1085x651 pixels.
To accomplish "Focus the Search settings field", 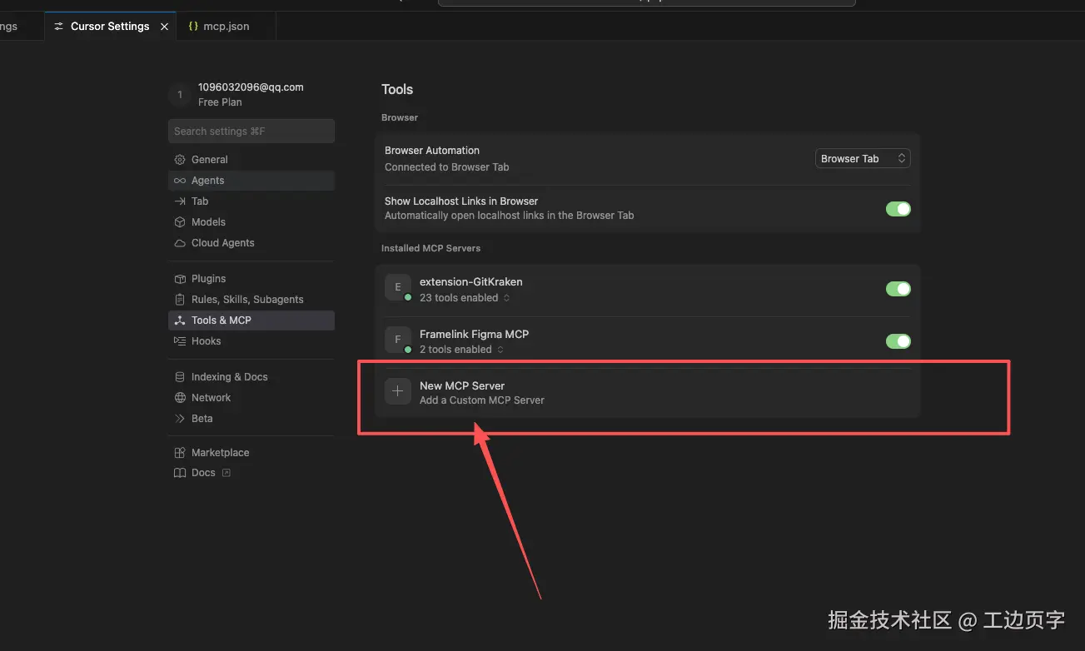I will pos(251,132).
